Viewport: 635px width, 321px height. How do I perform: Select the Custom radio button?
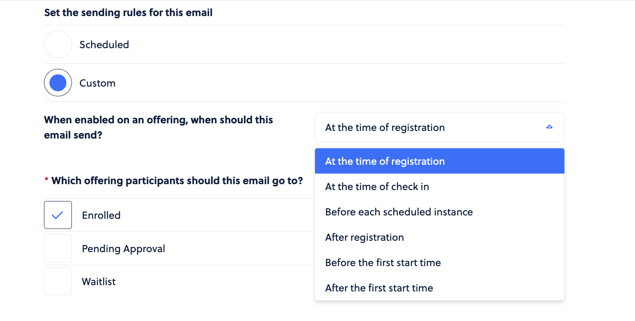[x=58, y=83]
